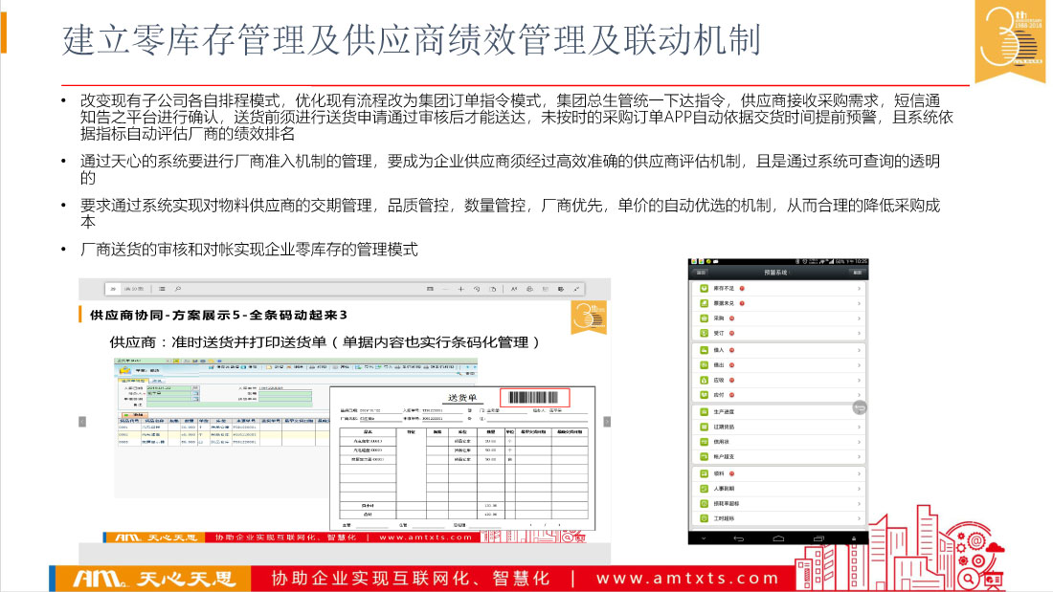Screen dimensions: 1053x592
Task: Click the 库存不足 green icon in phone list
Action: (704, 288)
